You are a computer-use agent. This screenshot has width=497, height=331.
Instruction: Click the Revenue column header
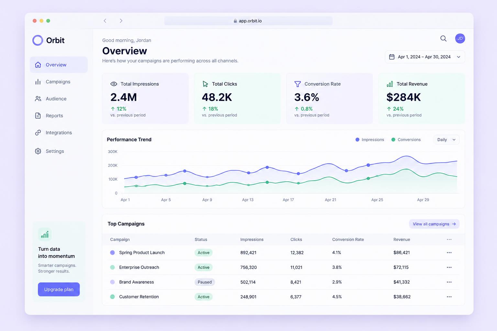coord(402,240)
